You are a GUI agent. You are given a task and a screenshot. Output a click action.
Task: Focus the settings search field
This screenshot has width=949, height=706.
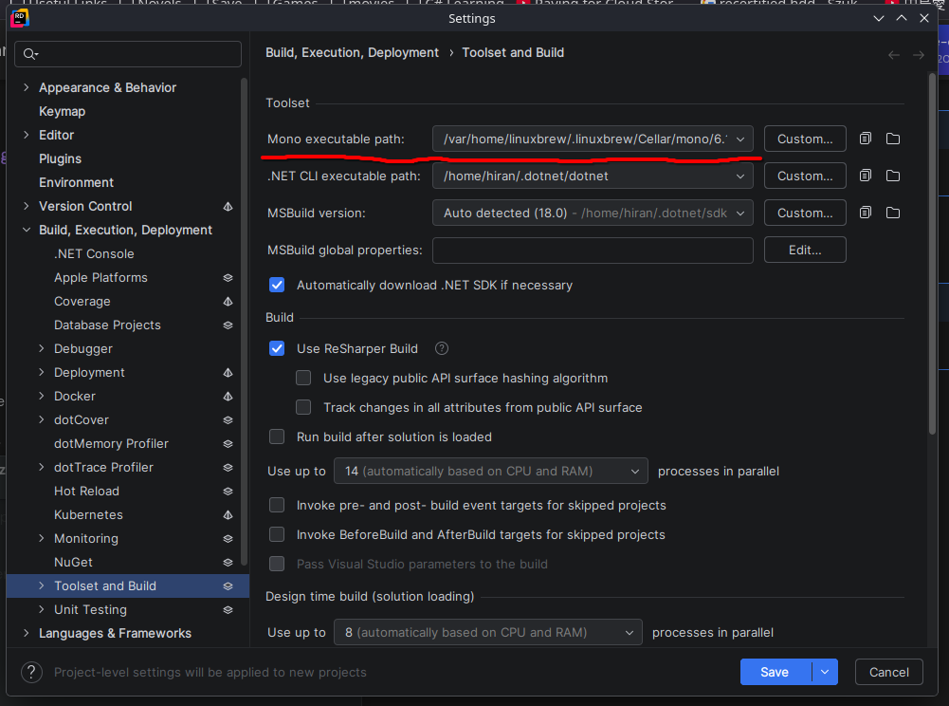click(128, 54)
